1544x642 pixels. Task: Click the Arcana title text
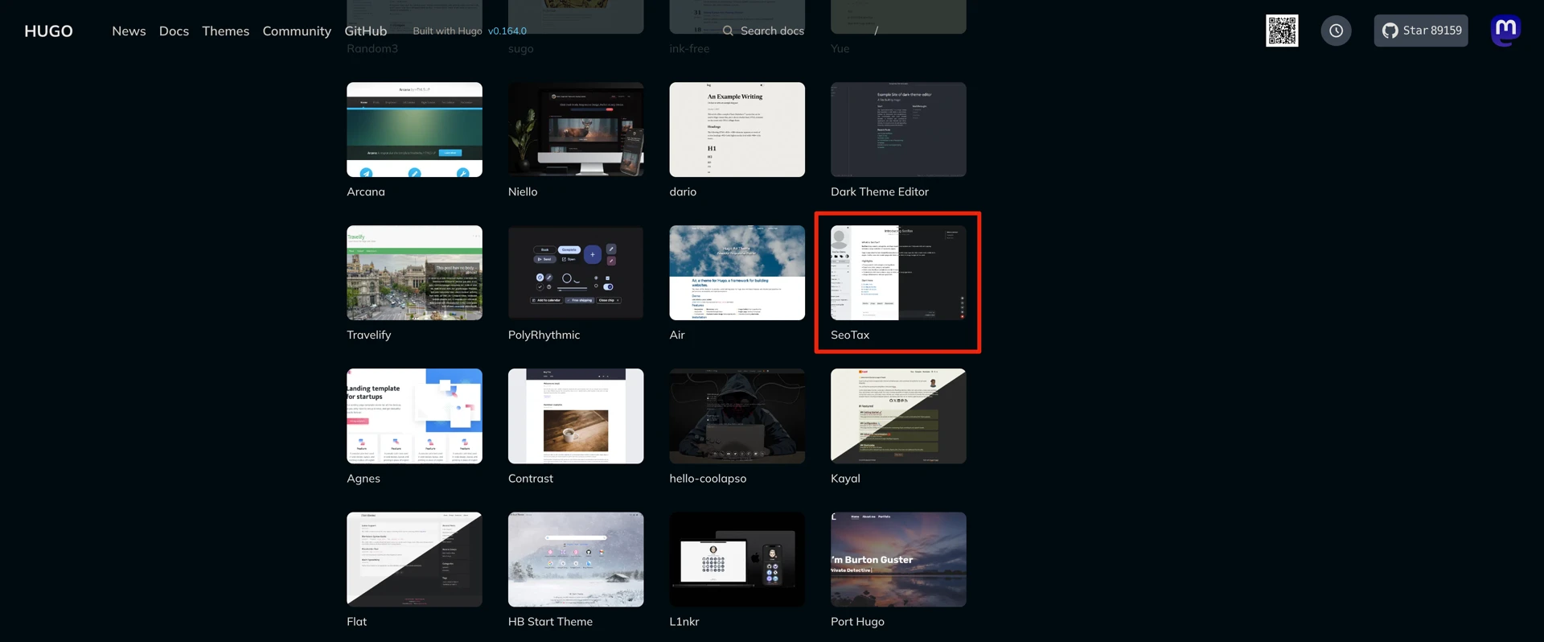tap(366, 191)
